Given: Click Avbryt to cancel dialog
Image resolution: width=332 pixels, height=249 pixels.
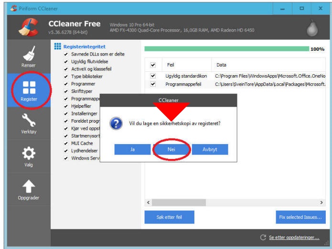Looking at the screenshot, I should tap(210, 149).
